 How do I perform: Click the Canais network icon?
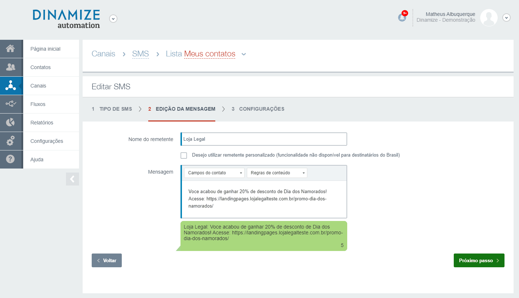click(x=11, y=86)
